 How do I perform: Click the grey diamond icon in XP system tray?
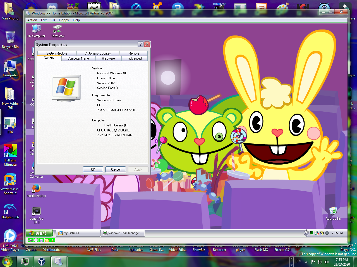327,233
